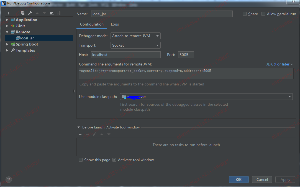
Task: Click the OK button
Action: 239,180
